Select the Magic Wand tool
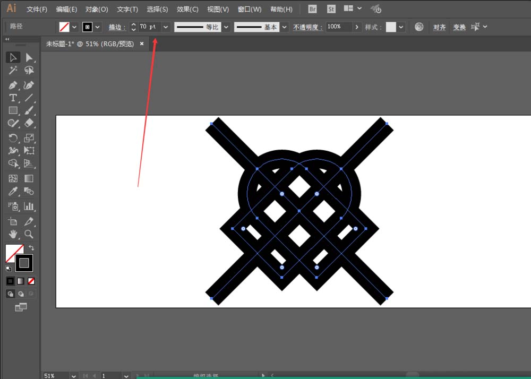Viewport: 531px width, 379px height. (x=13, y=71)
